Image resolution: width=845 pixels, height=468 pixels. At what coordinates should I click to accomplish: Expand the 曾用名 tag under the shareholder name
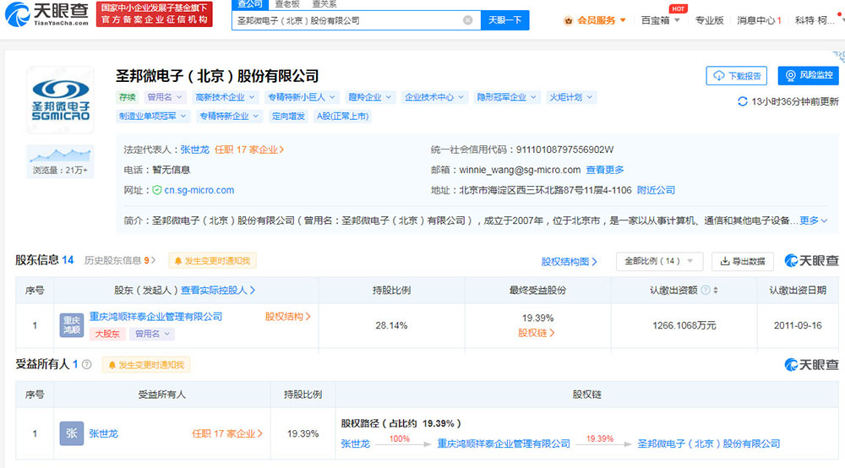pos(152,334)
